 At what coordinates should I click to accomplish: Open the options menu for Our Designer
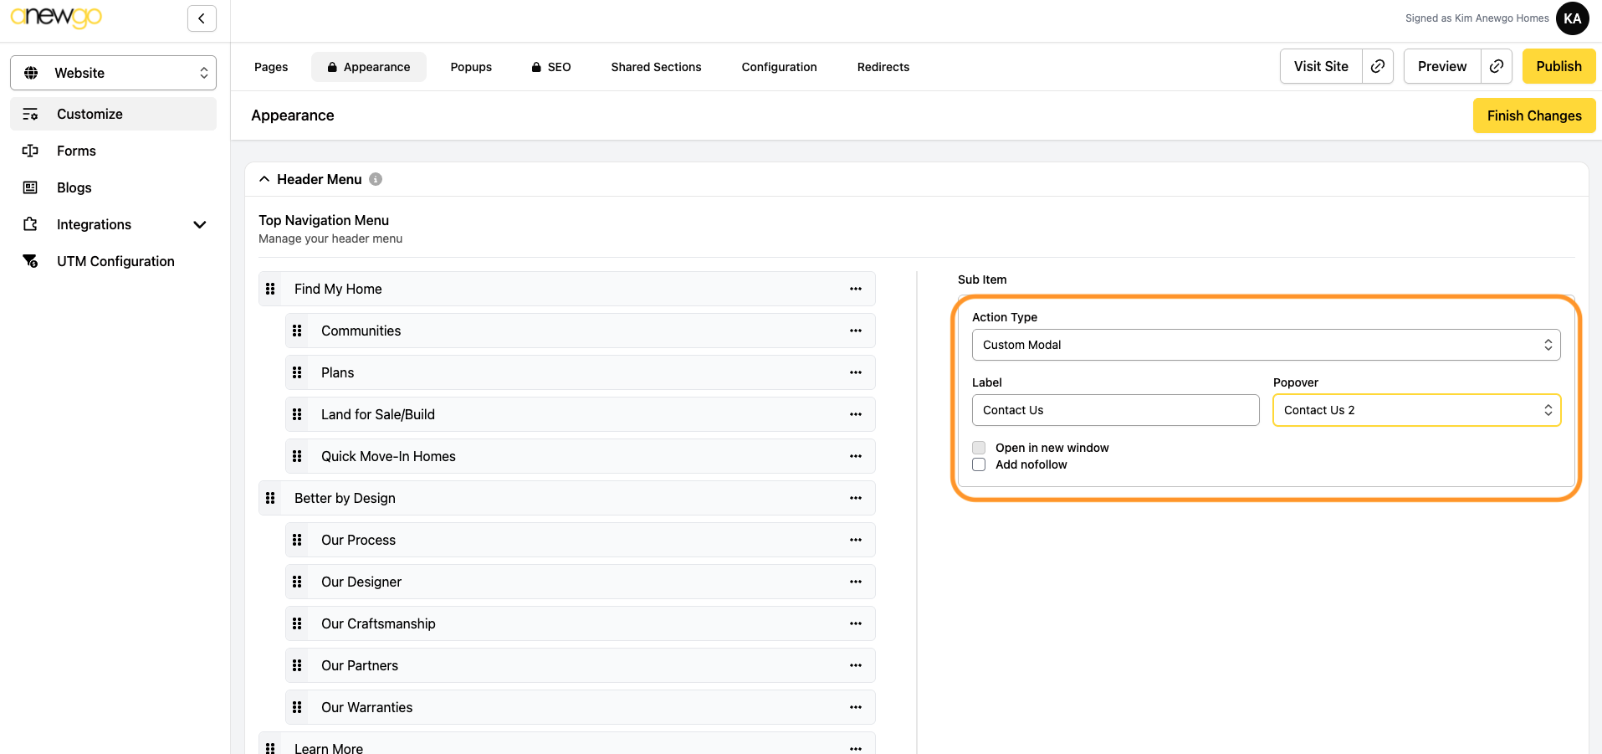855,582
